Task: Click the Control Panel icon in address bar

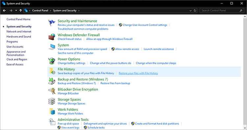Action: pyautogui.click(x=26, y=11)
